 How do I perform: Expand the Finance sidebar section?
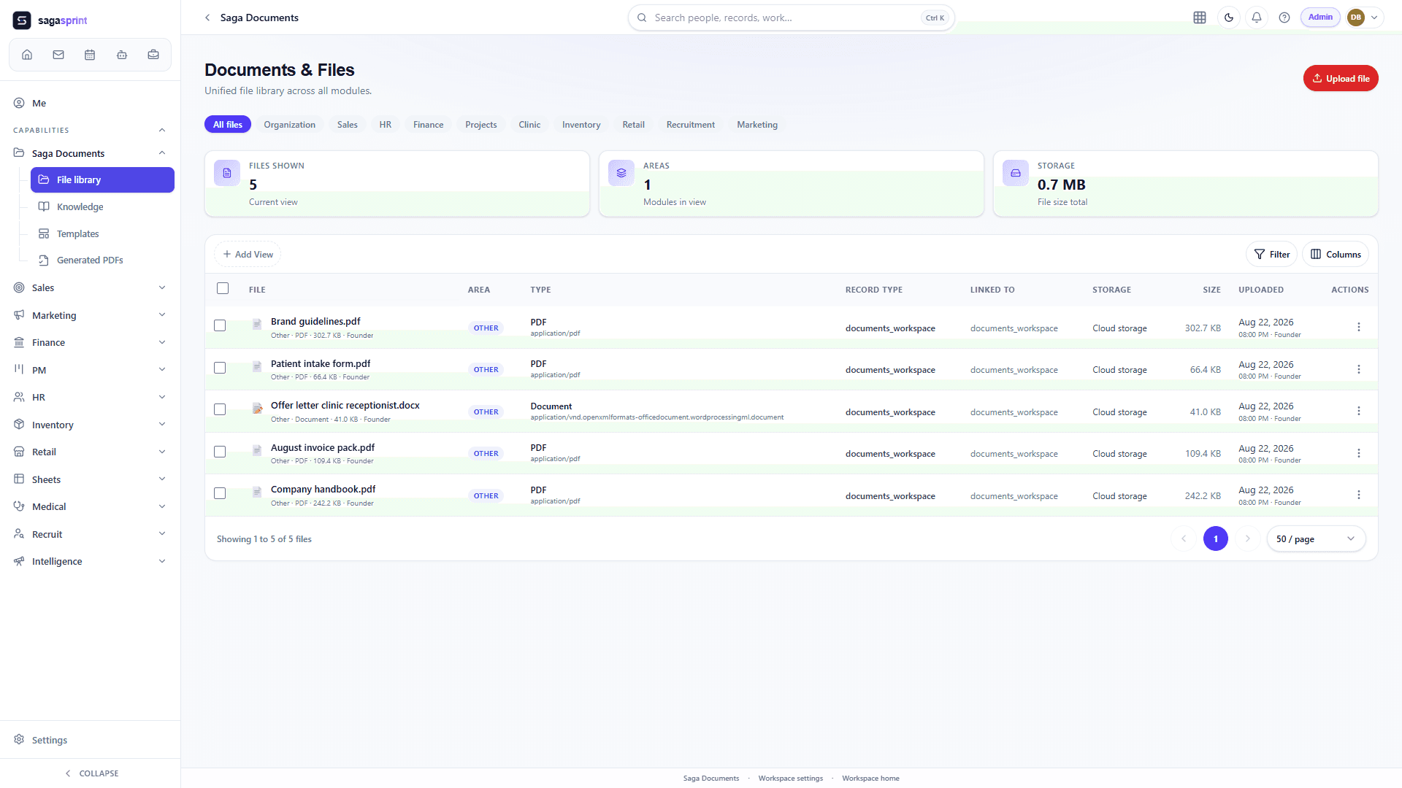[162, 342]
